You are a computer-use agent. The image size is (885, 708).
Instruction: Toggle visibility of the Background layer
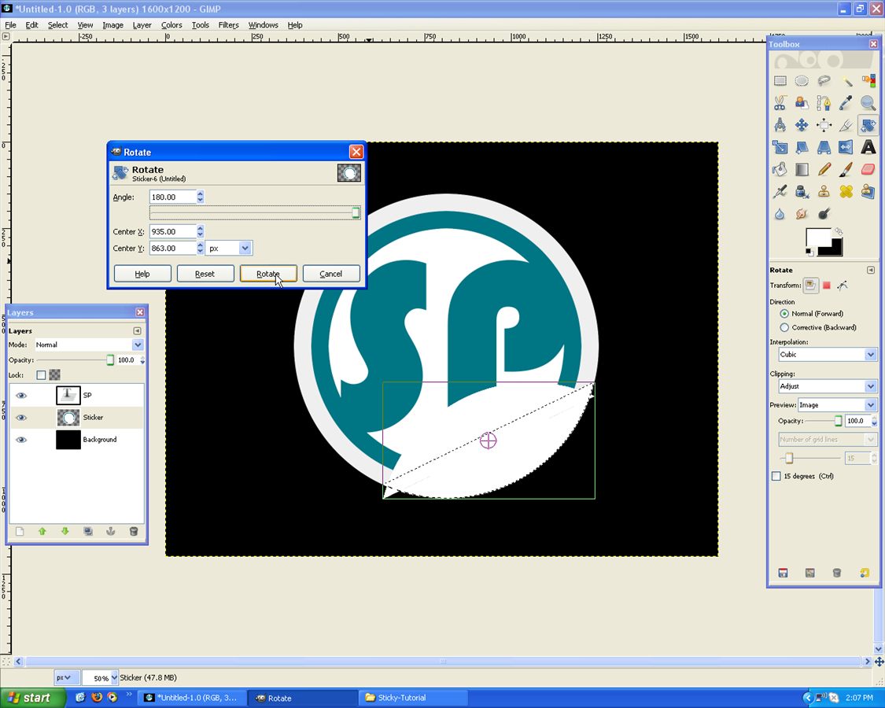tap(21, 440)
